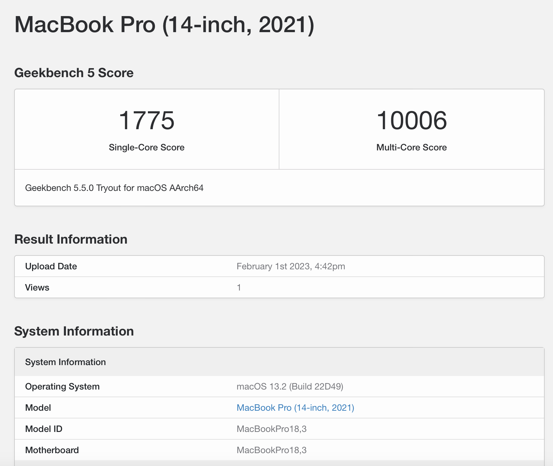Click the Geekbench 5 Score heading
553x466 pixels.
tap(75, 73)
